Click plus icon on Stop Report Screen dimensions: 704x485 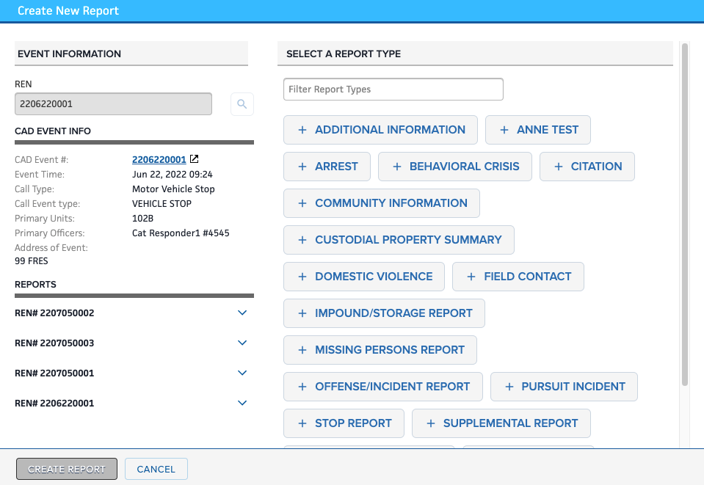[x=302, y=423]
